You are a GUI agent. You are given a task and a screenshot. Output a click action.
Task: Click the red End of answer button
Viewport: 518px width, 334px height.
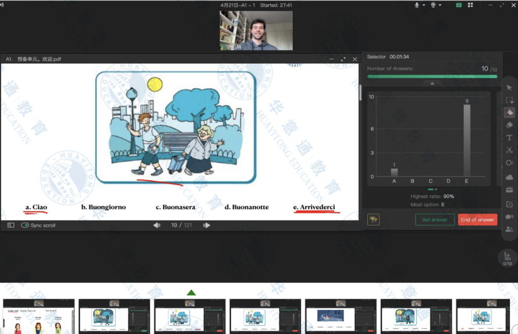(477, 220)
